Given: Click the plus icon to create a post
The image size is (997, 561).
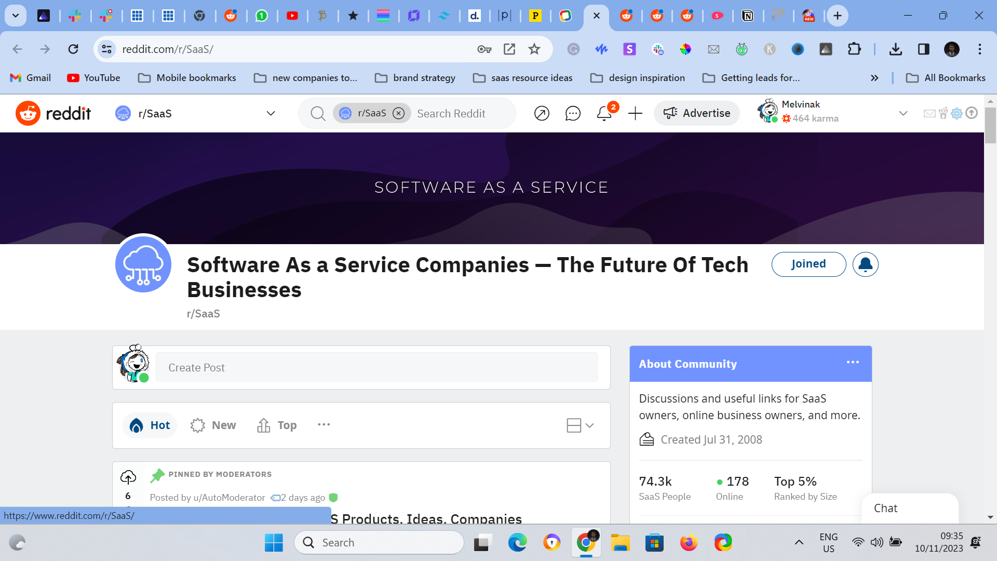Looking at the screenshot, I should 635,113.
